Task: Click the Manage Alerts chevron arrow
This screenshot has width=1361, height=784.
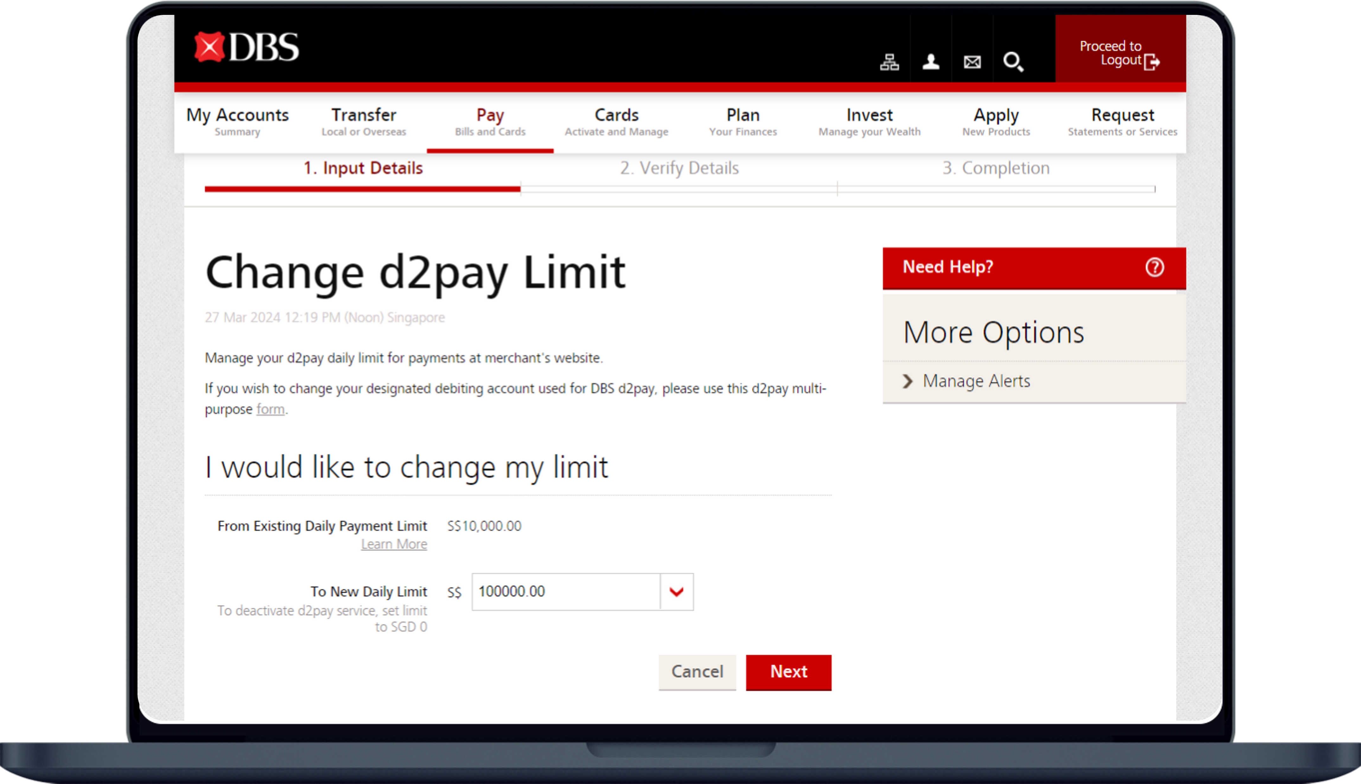Action: click(x=908, y=381)
